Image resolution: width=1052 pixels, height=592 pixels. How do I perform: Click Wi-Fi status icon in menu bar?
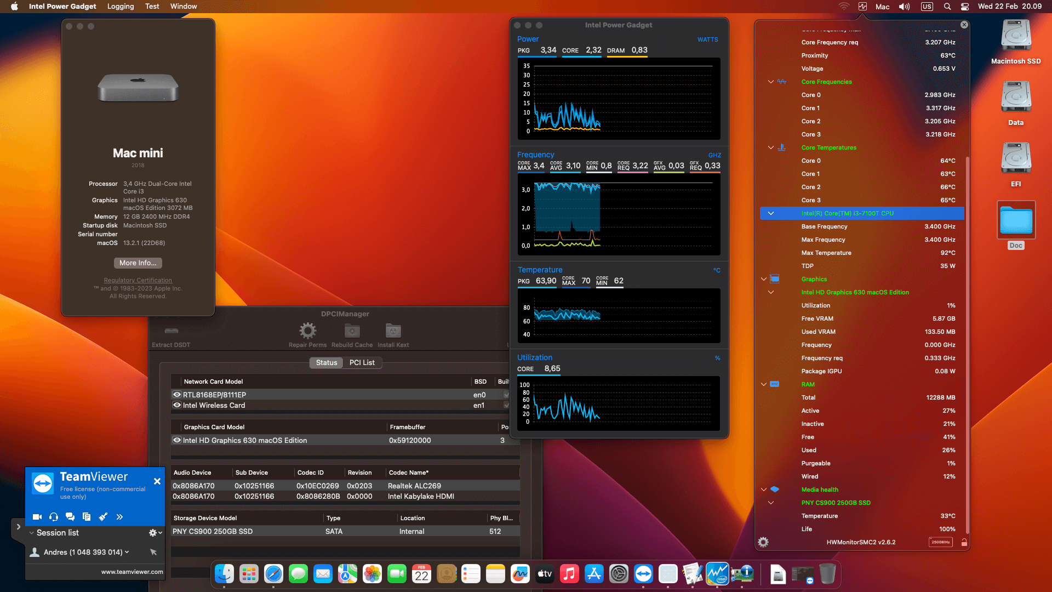pos(844,7)
